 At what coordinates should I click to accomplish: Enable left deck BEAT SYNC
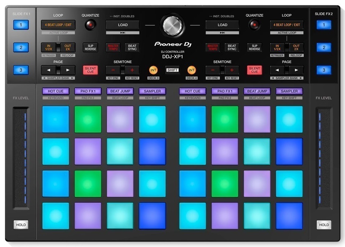(x=132, y=47)
